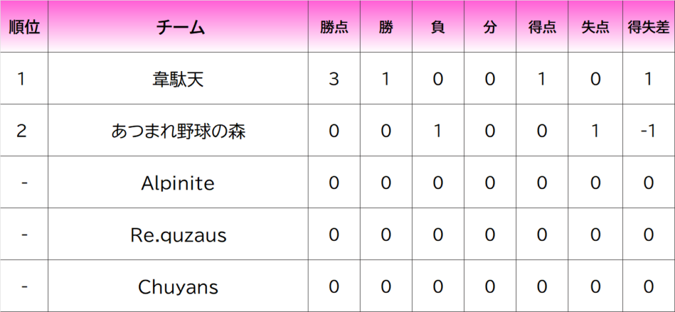The image size is (675, 312).
Task: Click the 順位 column header
Action: pos(24,27)
